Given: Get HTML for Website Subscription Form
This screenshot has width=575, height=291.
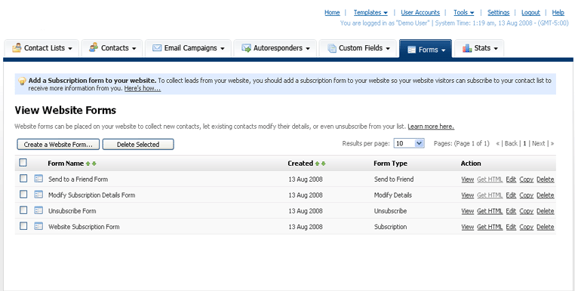Looking at the screenshot, I should [x=490, y=226].
